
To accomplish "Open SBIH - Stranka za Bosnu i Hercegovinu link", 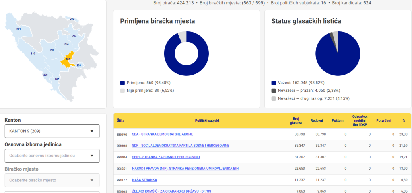I will [x=166, y=157].
